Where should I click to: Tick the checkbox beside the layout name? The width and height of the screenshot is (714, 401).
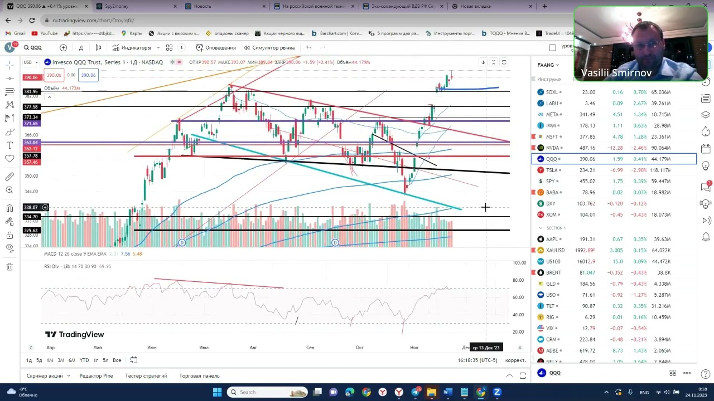[552, 48]
